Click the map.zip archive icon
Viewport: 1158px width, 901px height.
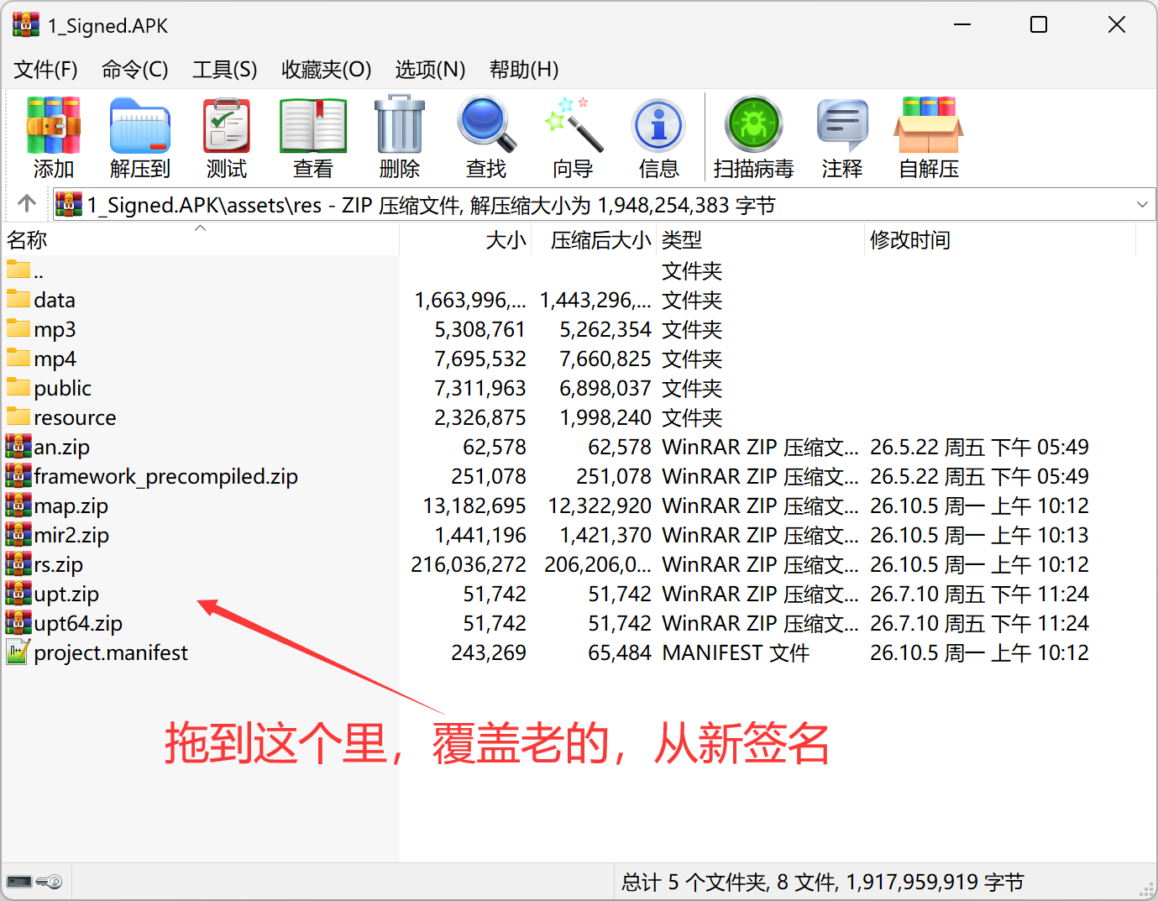click(18, 505)
